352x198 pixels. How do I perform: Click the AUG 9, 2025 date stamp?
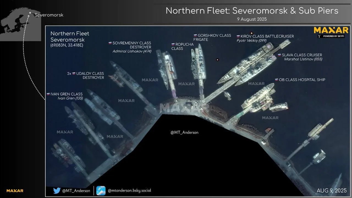[x=332, y=191]
